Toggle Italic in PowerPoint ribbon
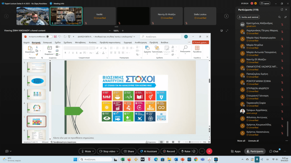This screenshot has width=291, height=163. (x=69, y=53)
